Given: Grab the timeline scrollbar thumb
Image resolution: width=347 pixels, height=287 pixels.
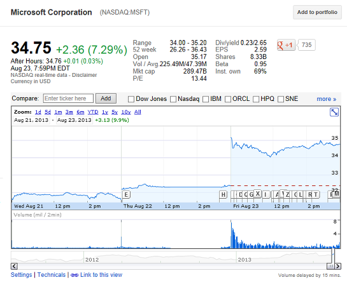Looking at the screenshot, I should [330, 266].
